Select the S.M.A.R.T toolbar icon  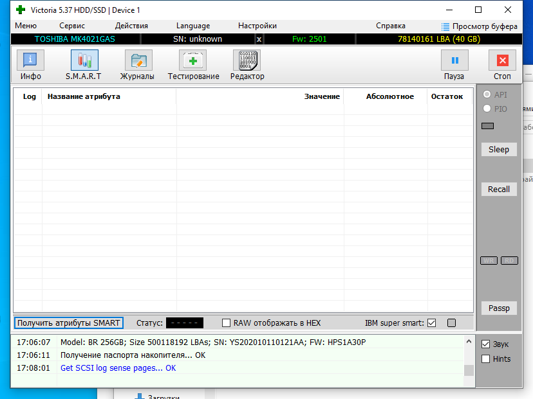pos(84,60)
